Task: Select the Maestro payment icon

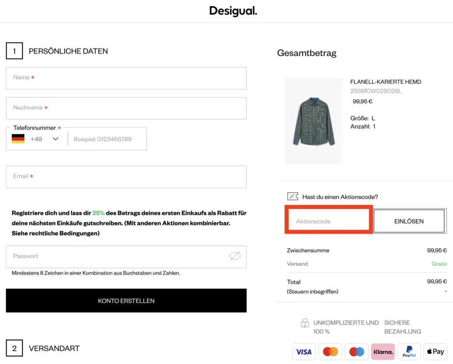Action: point(357,351)
